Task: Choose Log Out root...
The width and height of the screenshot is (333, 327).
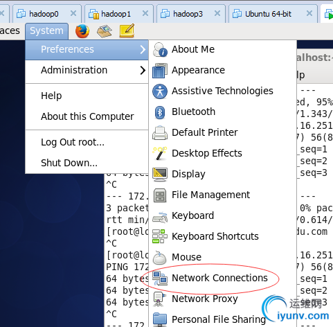Action: pos(87,142)
